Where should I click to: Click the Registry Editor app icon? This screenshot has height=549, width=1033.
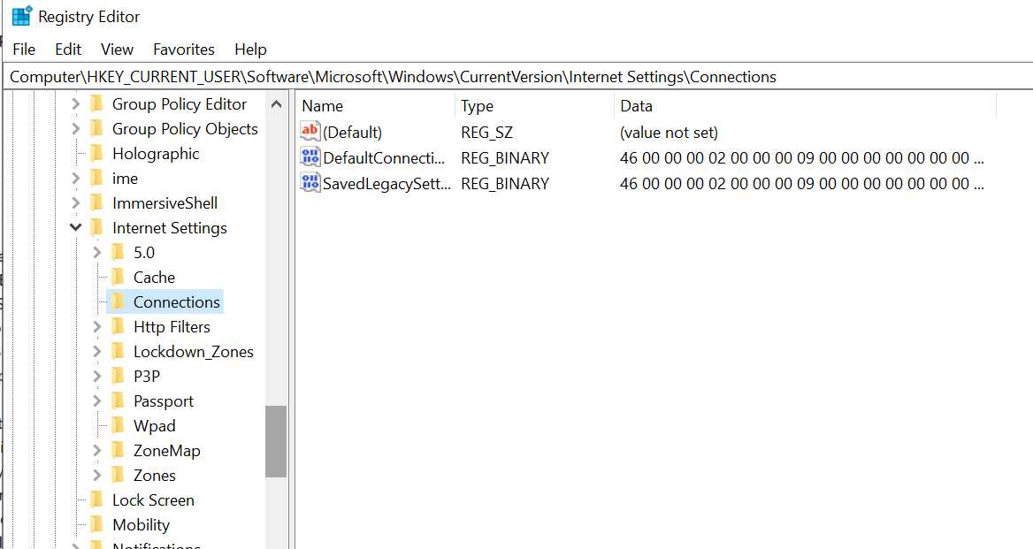pos(22,16)
